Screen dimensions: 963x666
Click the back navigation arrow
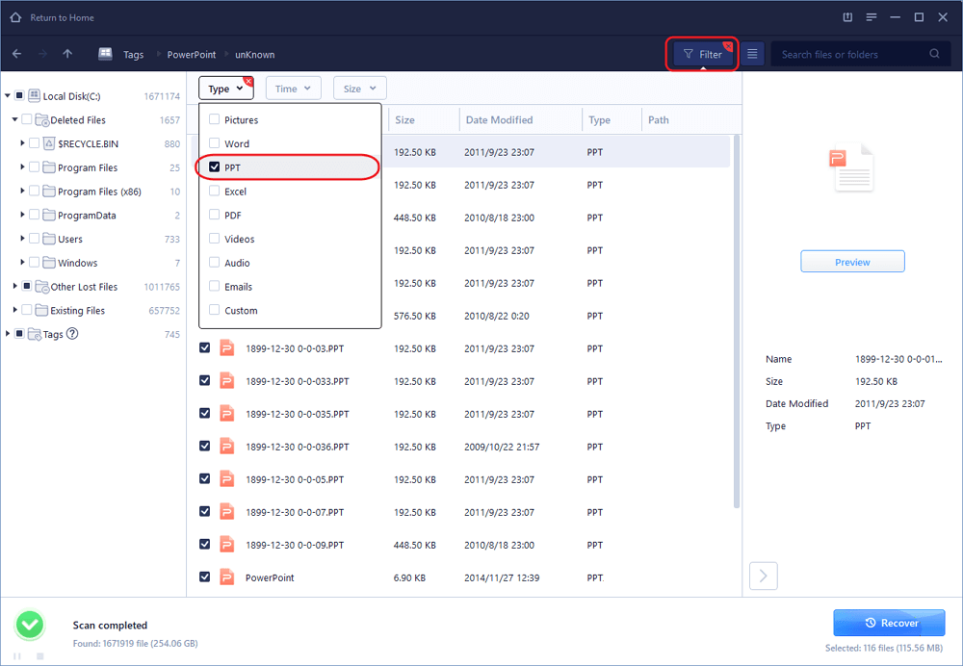pos(17,54)
